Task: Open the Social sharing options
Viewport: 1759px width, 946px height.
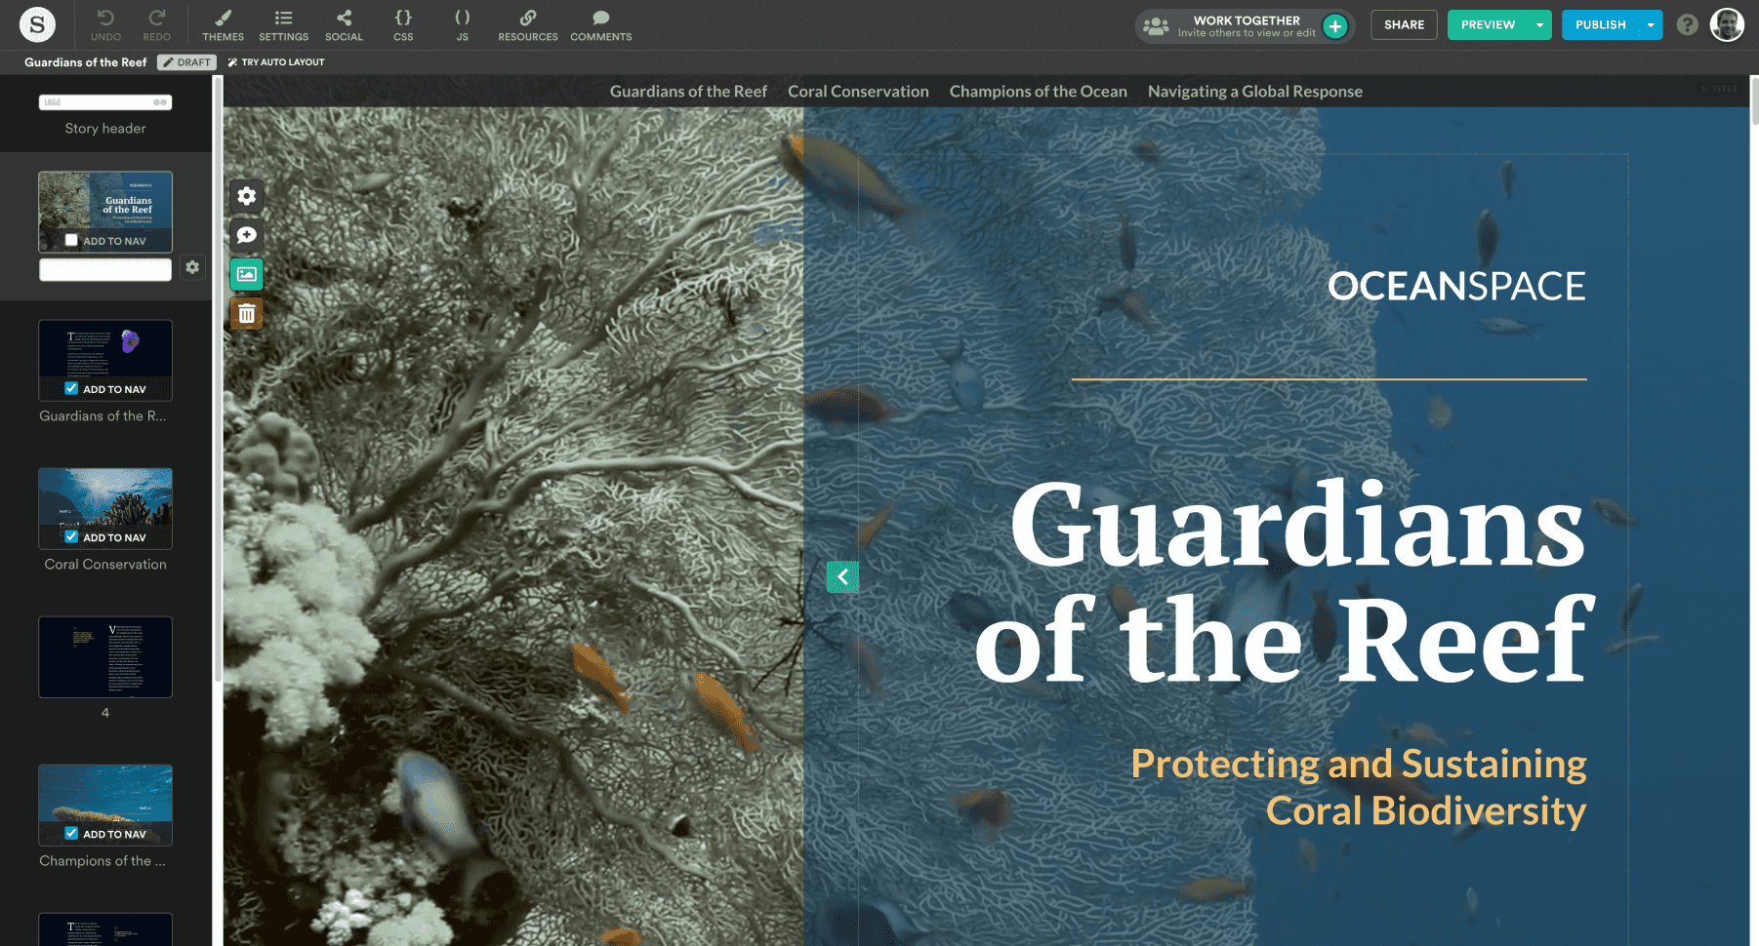Action: point(344,25)
